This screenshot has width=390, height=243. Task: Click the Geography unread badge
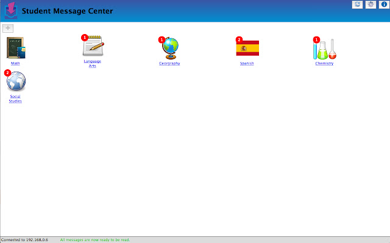point(161,39)
